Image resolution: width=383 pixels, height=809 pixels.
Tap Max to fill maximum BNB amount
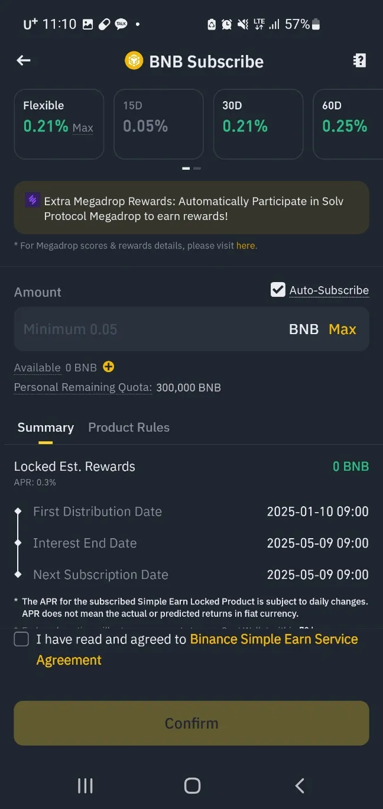point(342,329)
